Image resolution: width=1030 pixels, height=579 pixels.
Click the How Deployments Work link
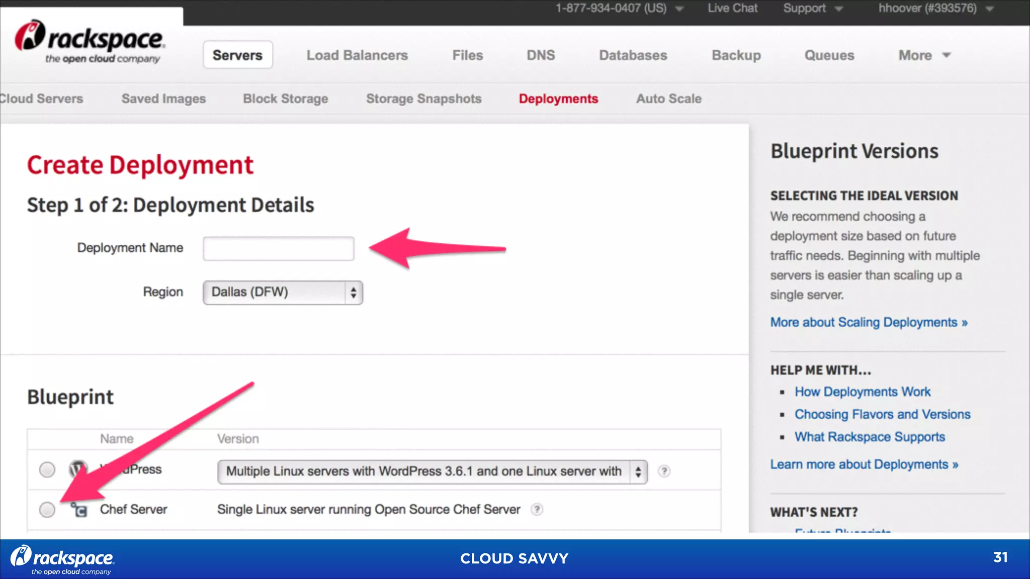[862, 392]
